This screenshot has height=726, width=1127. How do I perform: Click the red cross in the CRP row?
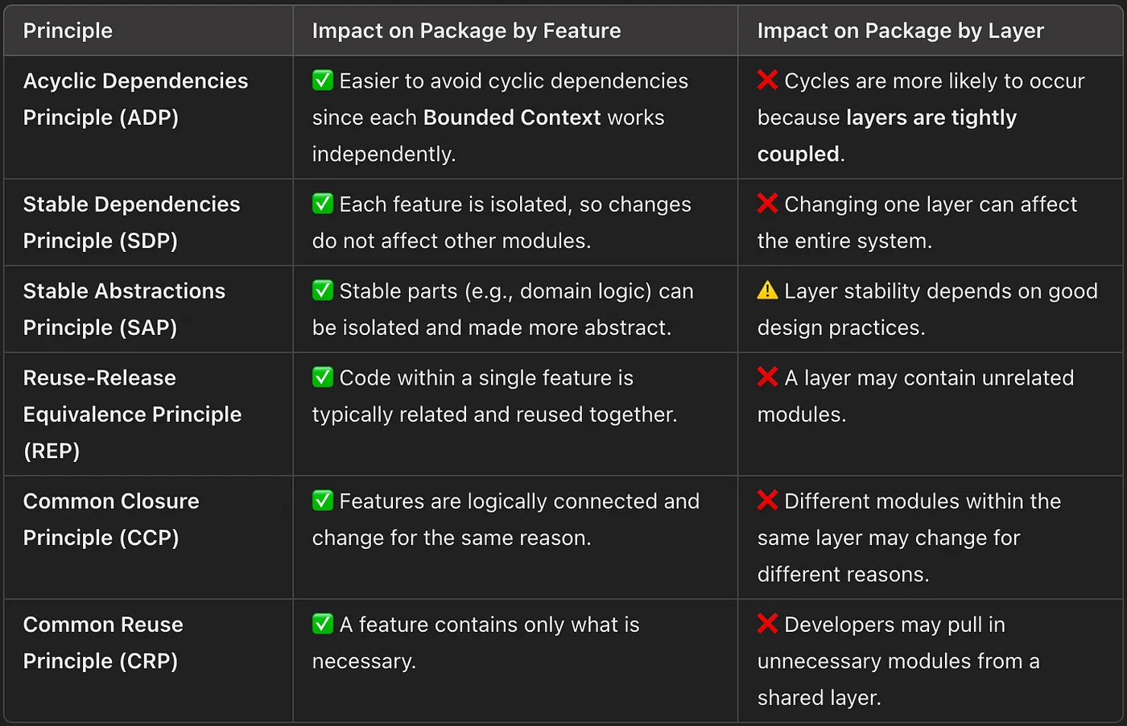coord(767,623)
